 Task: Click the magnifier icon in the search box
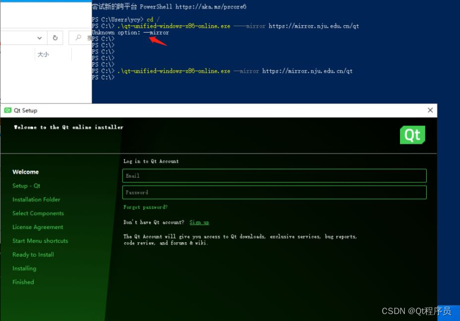[79, 37]
